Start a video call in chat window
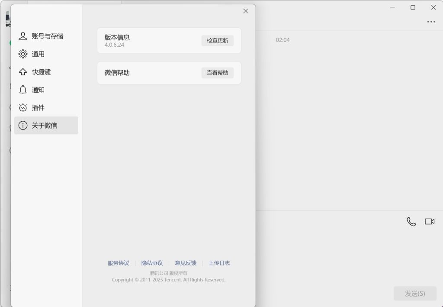 click(430, 221)
